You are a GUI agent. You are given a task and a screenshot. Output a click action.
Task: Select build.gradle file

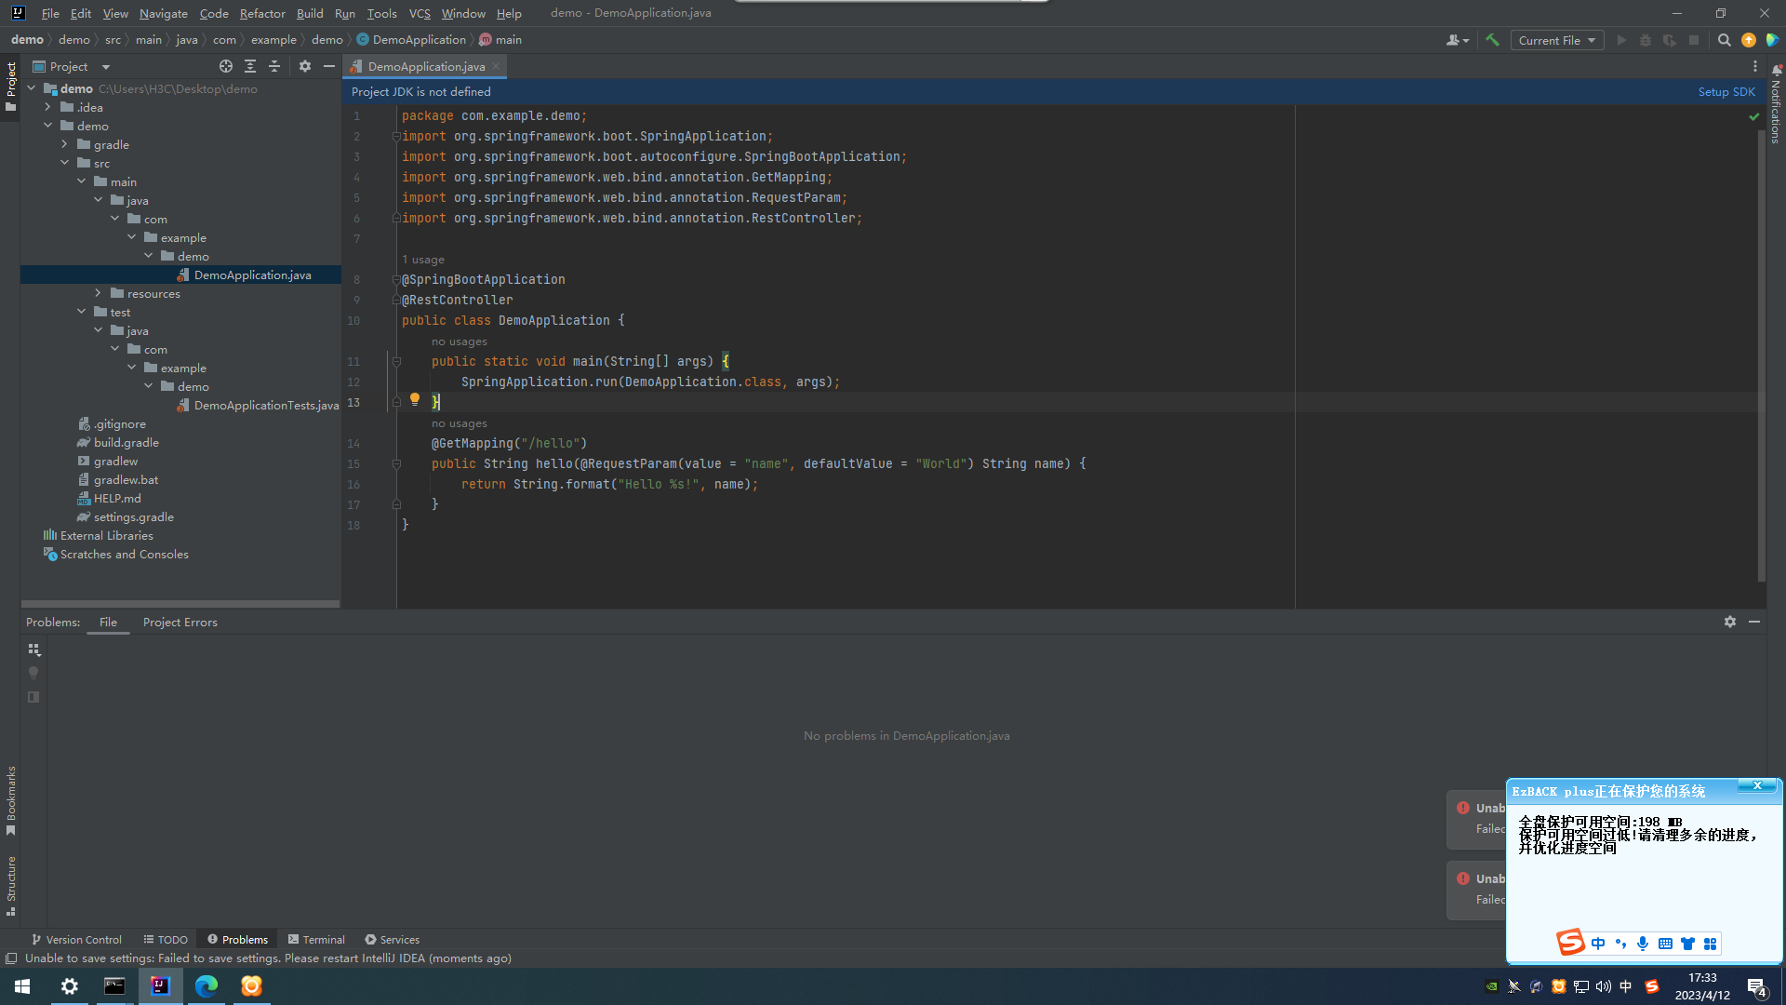(118, 442)
